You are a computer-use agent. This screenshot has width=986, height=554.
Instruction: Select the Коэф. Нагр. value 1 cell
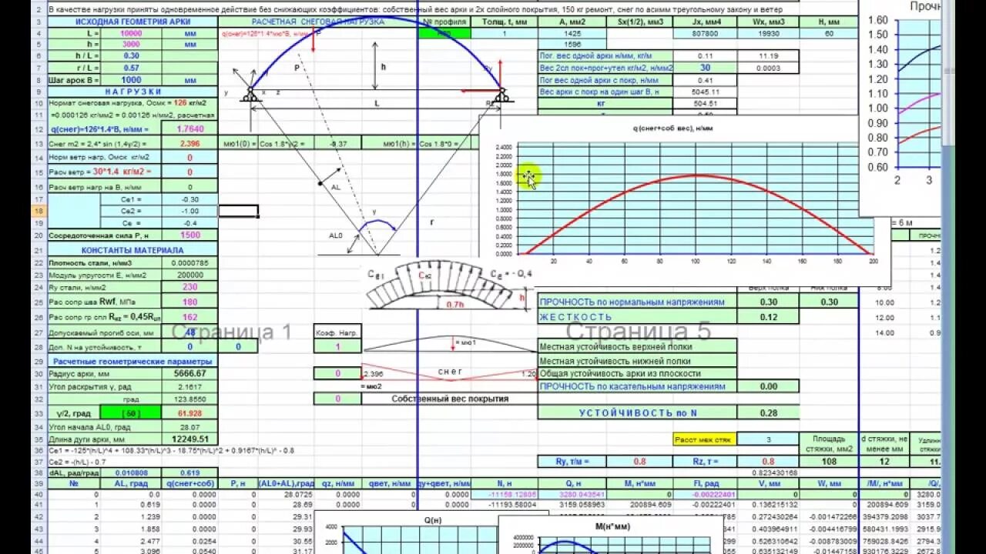pos(337,347)
